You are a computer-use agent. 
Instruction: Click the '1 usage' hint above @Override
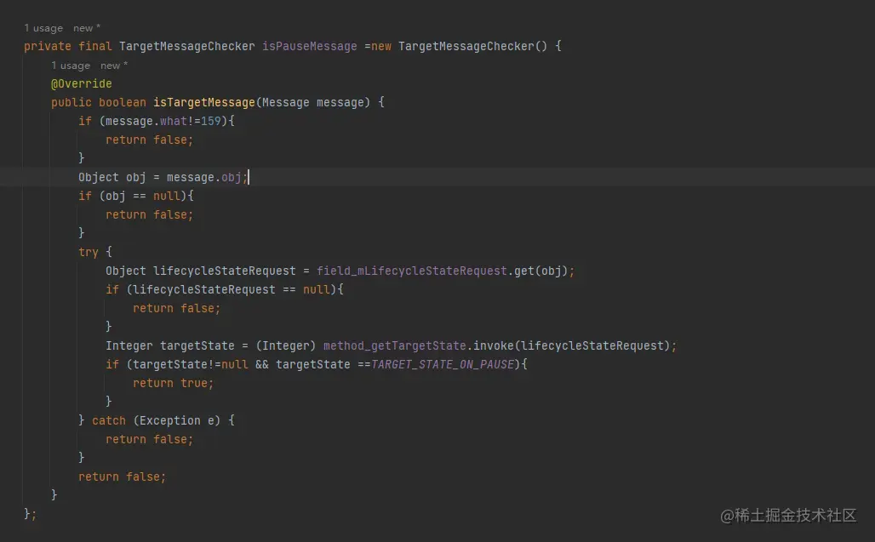coord(71,66)
